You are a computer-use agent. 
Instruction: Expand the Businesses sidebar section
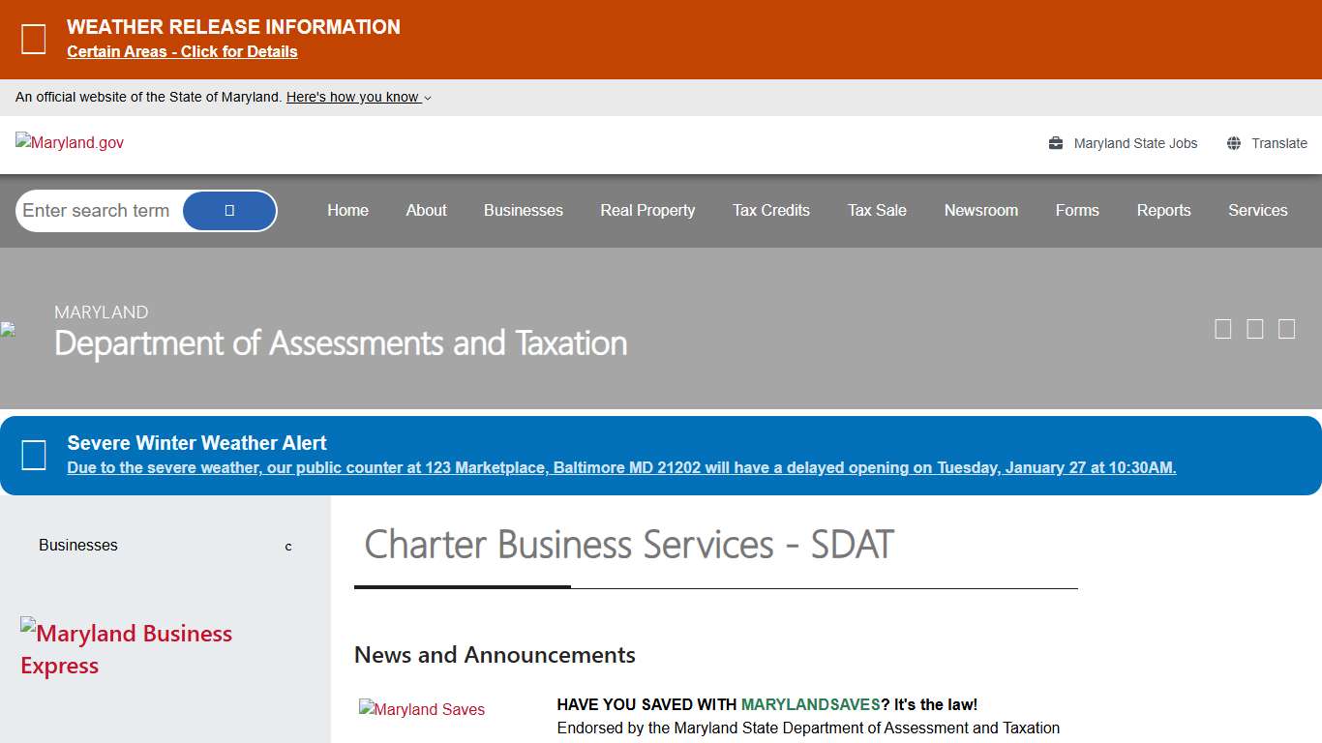[x=287, y=546]
